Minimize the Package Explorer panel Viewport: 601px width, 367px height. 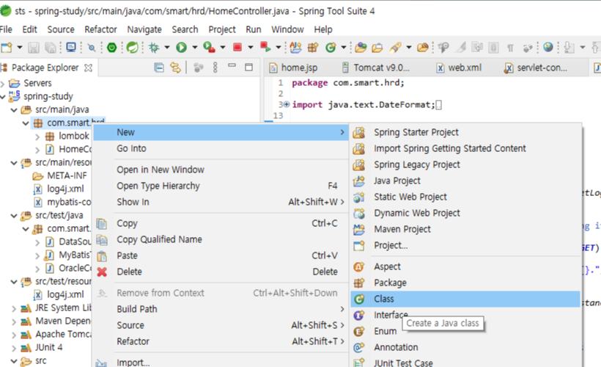(x=232, y=66)
